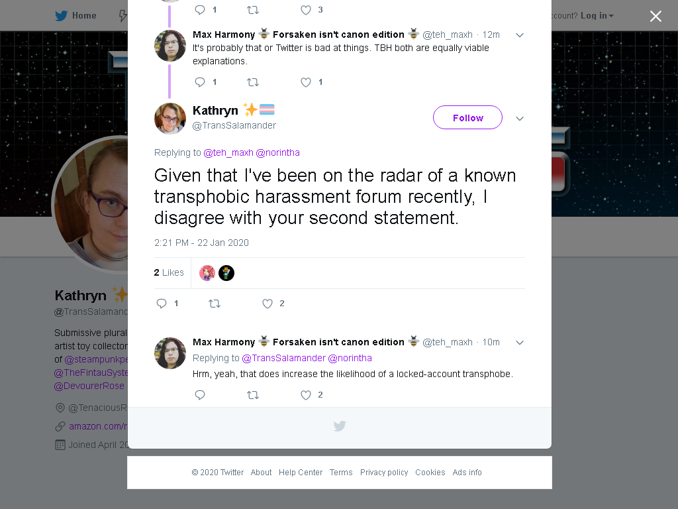Like Max Harmony's 10m reply
The width and height of the screenshot is (678, 509).
tap(306, 395)
